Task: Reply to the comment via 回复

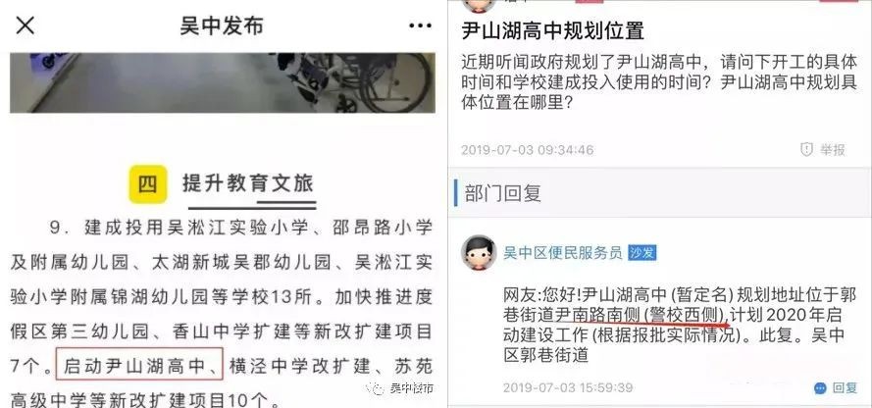Action: click(x=845, y=388)
